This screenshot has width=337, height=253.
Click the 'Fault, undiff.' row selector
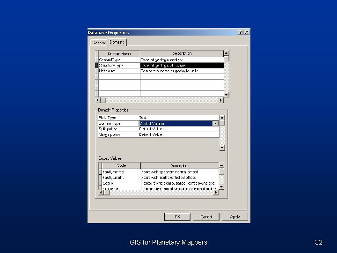click(x=100, y=178)
